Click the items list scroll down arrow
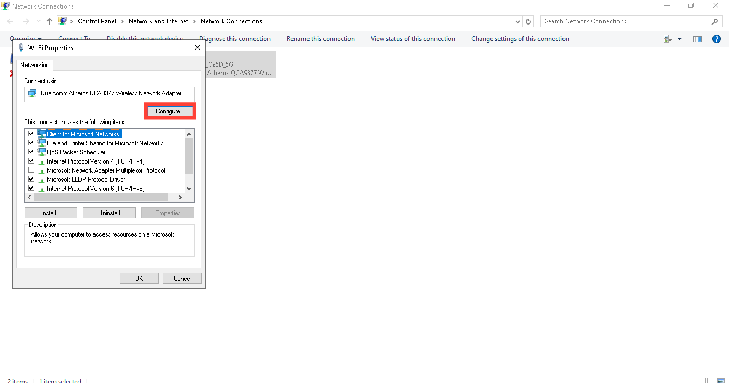Viewport: 729px width, 383px height. pyautogui.click(x=189, y=189)
